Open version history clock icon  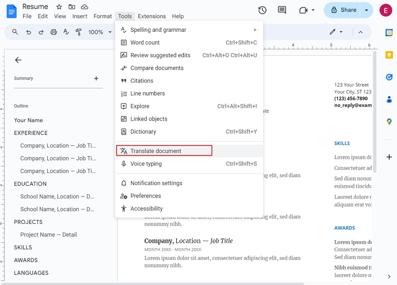click(262, 10)
